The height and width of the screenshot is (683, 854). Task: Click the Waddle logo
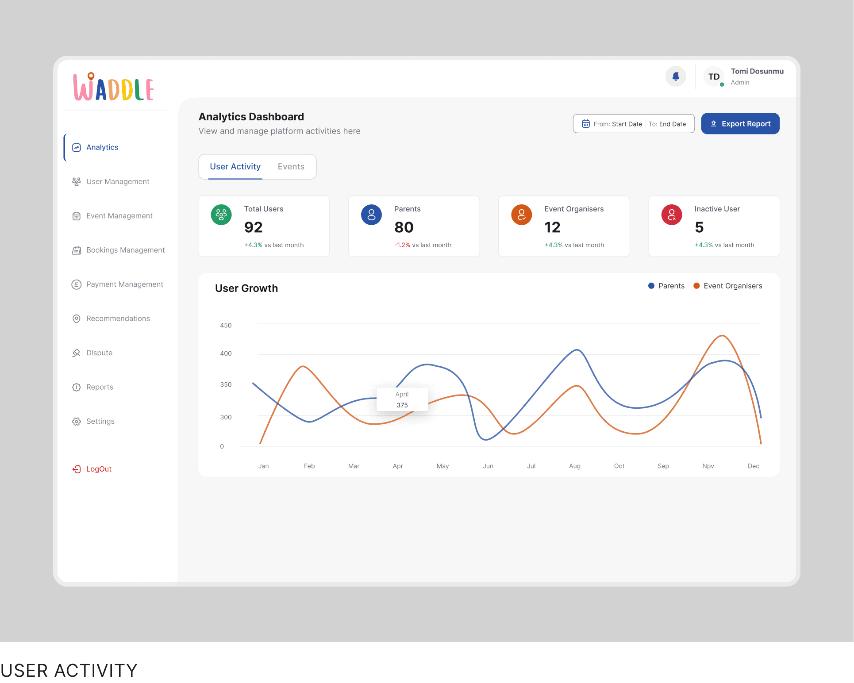pos(114,87)
